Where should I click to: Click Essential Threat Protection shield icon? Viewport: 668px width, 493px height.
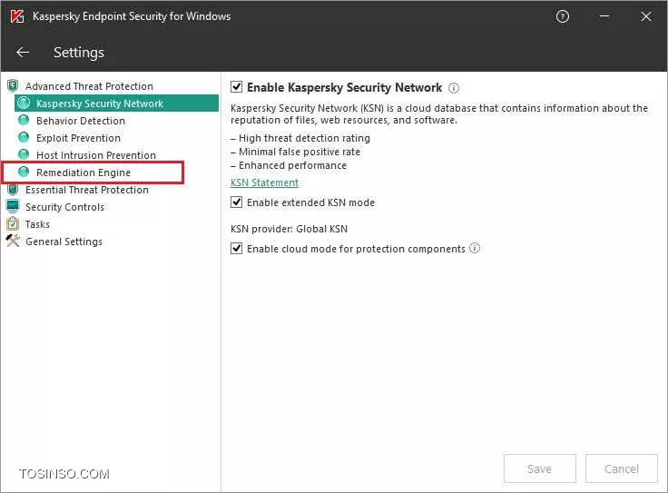coord(13,190)
